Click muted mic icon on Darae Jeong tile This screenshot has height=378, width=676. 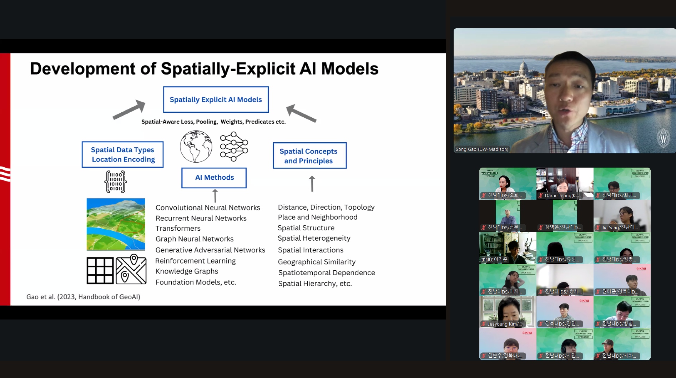(541, 195)
